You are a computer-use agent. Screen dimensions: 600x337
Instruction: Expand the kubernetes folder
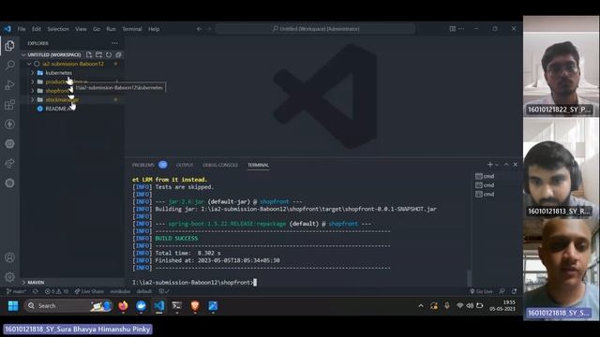[x=33, y=73]
